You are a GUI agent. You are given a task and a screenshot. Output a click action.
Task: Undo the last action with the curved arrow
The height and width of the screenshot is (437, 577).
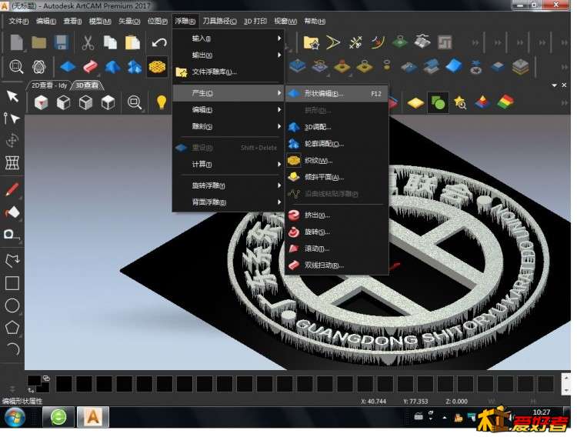(x=159, y=43)
